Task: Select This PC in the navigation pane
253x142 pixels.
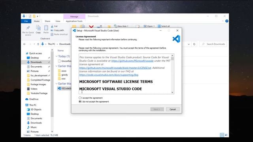Action: click(33, 105)
